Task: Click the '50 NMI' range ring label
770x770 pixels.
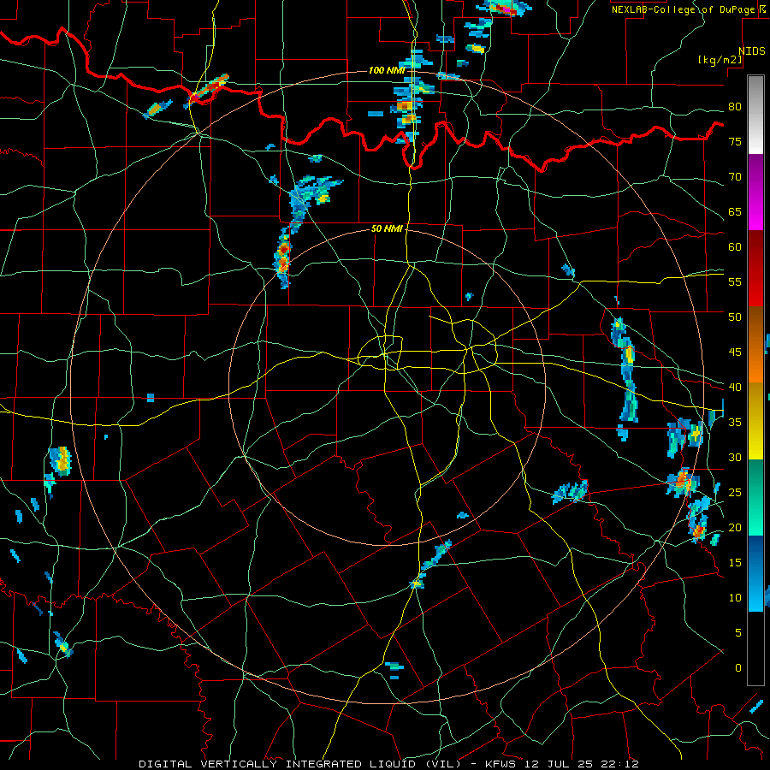Action: [387, 228]
